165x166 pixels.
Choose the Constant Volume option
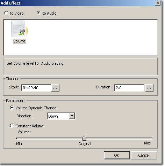click(12, 126)
